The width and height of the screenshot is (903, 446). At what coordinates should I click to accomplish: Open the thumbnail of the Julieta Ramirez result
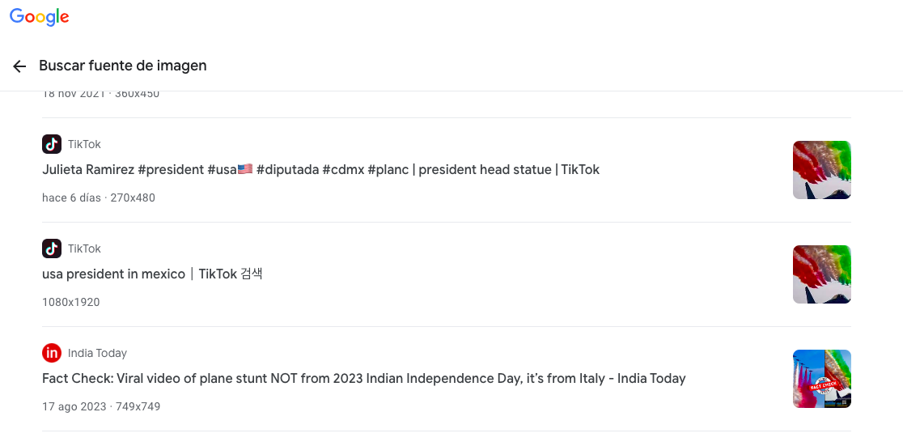pyautogui.click(x=821, y=170)
